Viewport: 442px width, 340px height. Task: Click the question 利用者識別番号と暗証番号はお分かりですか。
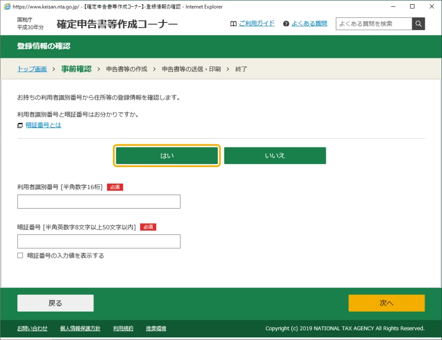(x=78, y=115)
